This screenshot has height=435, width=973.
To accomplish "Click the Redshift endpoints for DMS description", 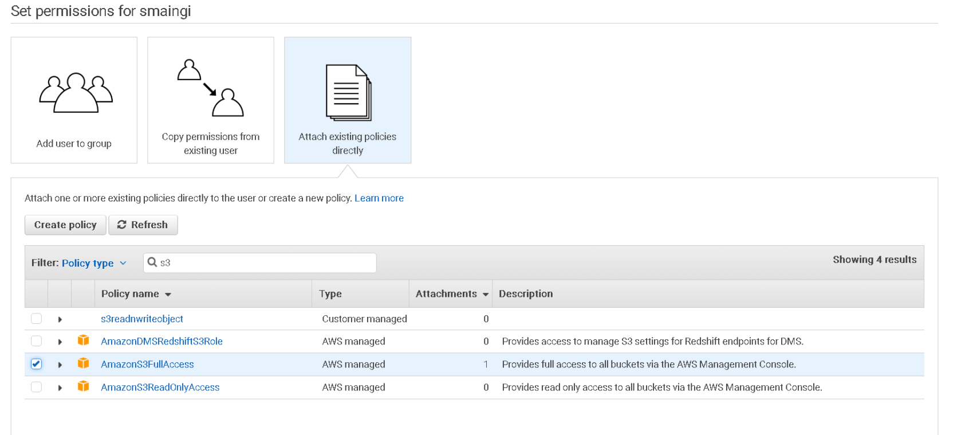I will 652,341.
